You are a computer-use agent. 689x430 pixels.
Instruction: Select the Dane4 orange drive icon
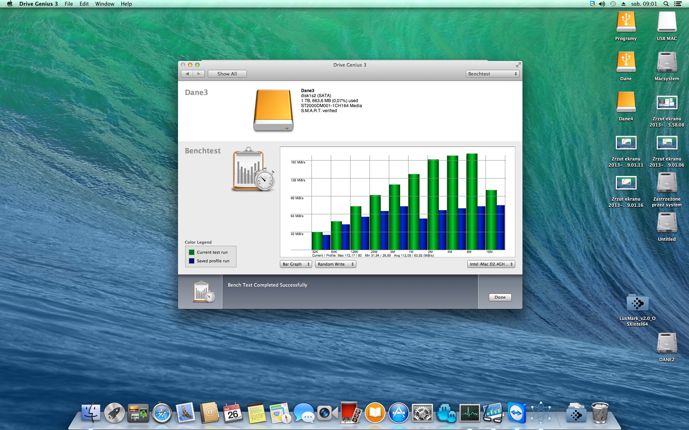tap(626, 102)
